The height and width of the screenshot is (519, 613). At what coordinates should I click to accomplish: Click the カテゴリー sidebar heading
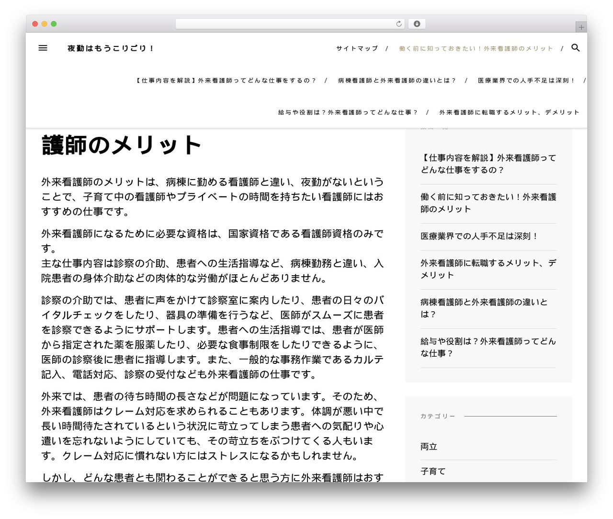pyautogui.click(x=438, y=416)
